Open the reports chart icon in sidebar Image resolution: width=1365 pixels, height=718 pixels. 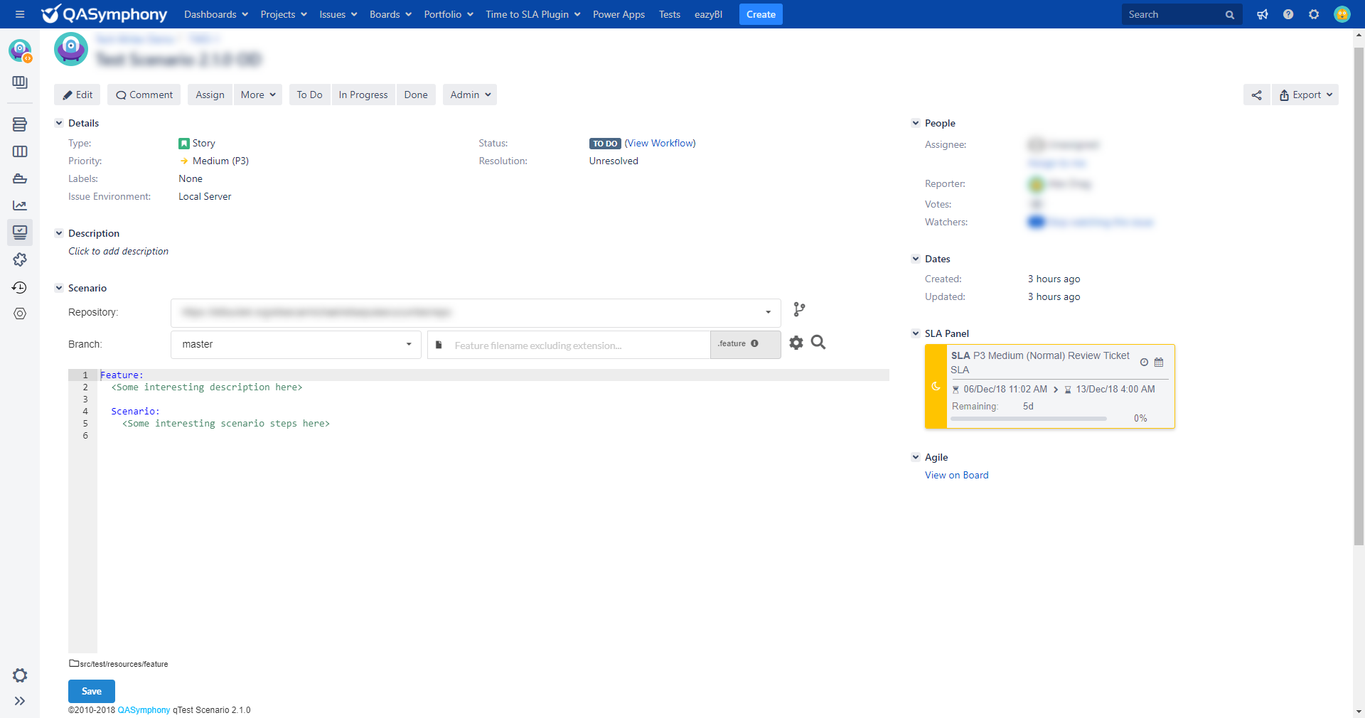20,205
